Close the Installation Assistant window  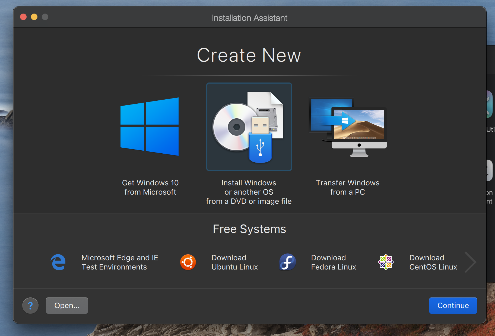[23, 17]
